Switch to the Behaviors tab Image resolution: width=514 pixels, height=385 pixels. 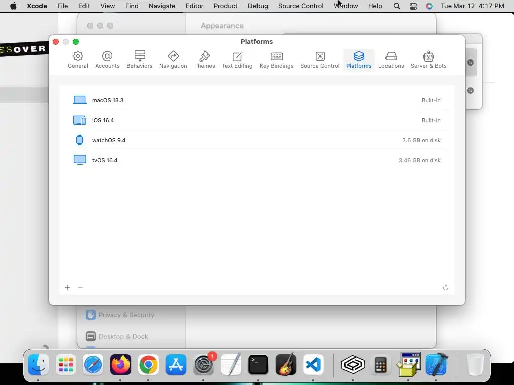140,60
